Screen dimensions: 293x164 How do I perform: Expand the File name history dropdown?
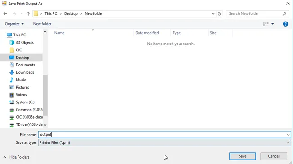[x=288, y=135]
